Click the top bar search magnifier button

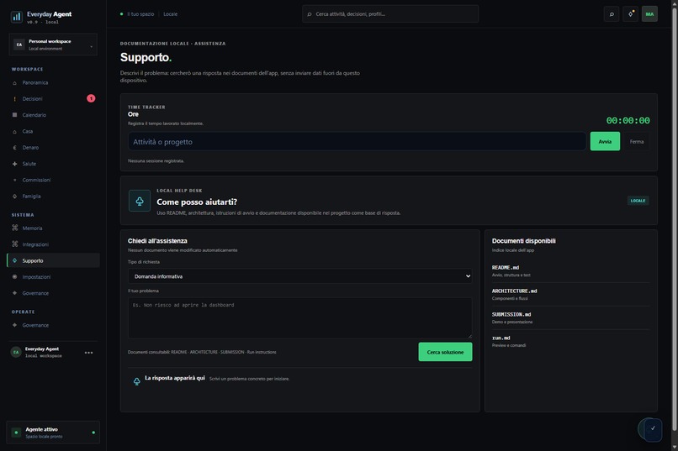click(612, 14)
